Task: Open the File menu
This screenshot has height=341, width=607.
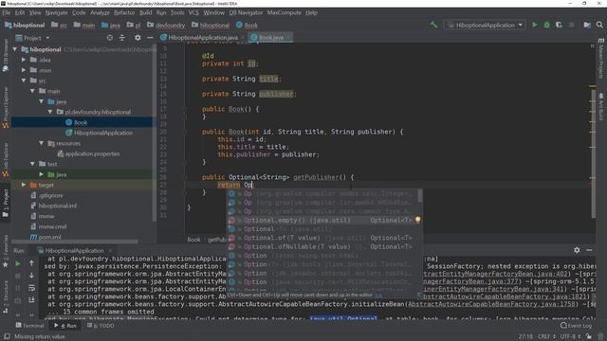Action: pyautogui.click(x=6, y=12)
